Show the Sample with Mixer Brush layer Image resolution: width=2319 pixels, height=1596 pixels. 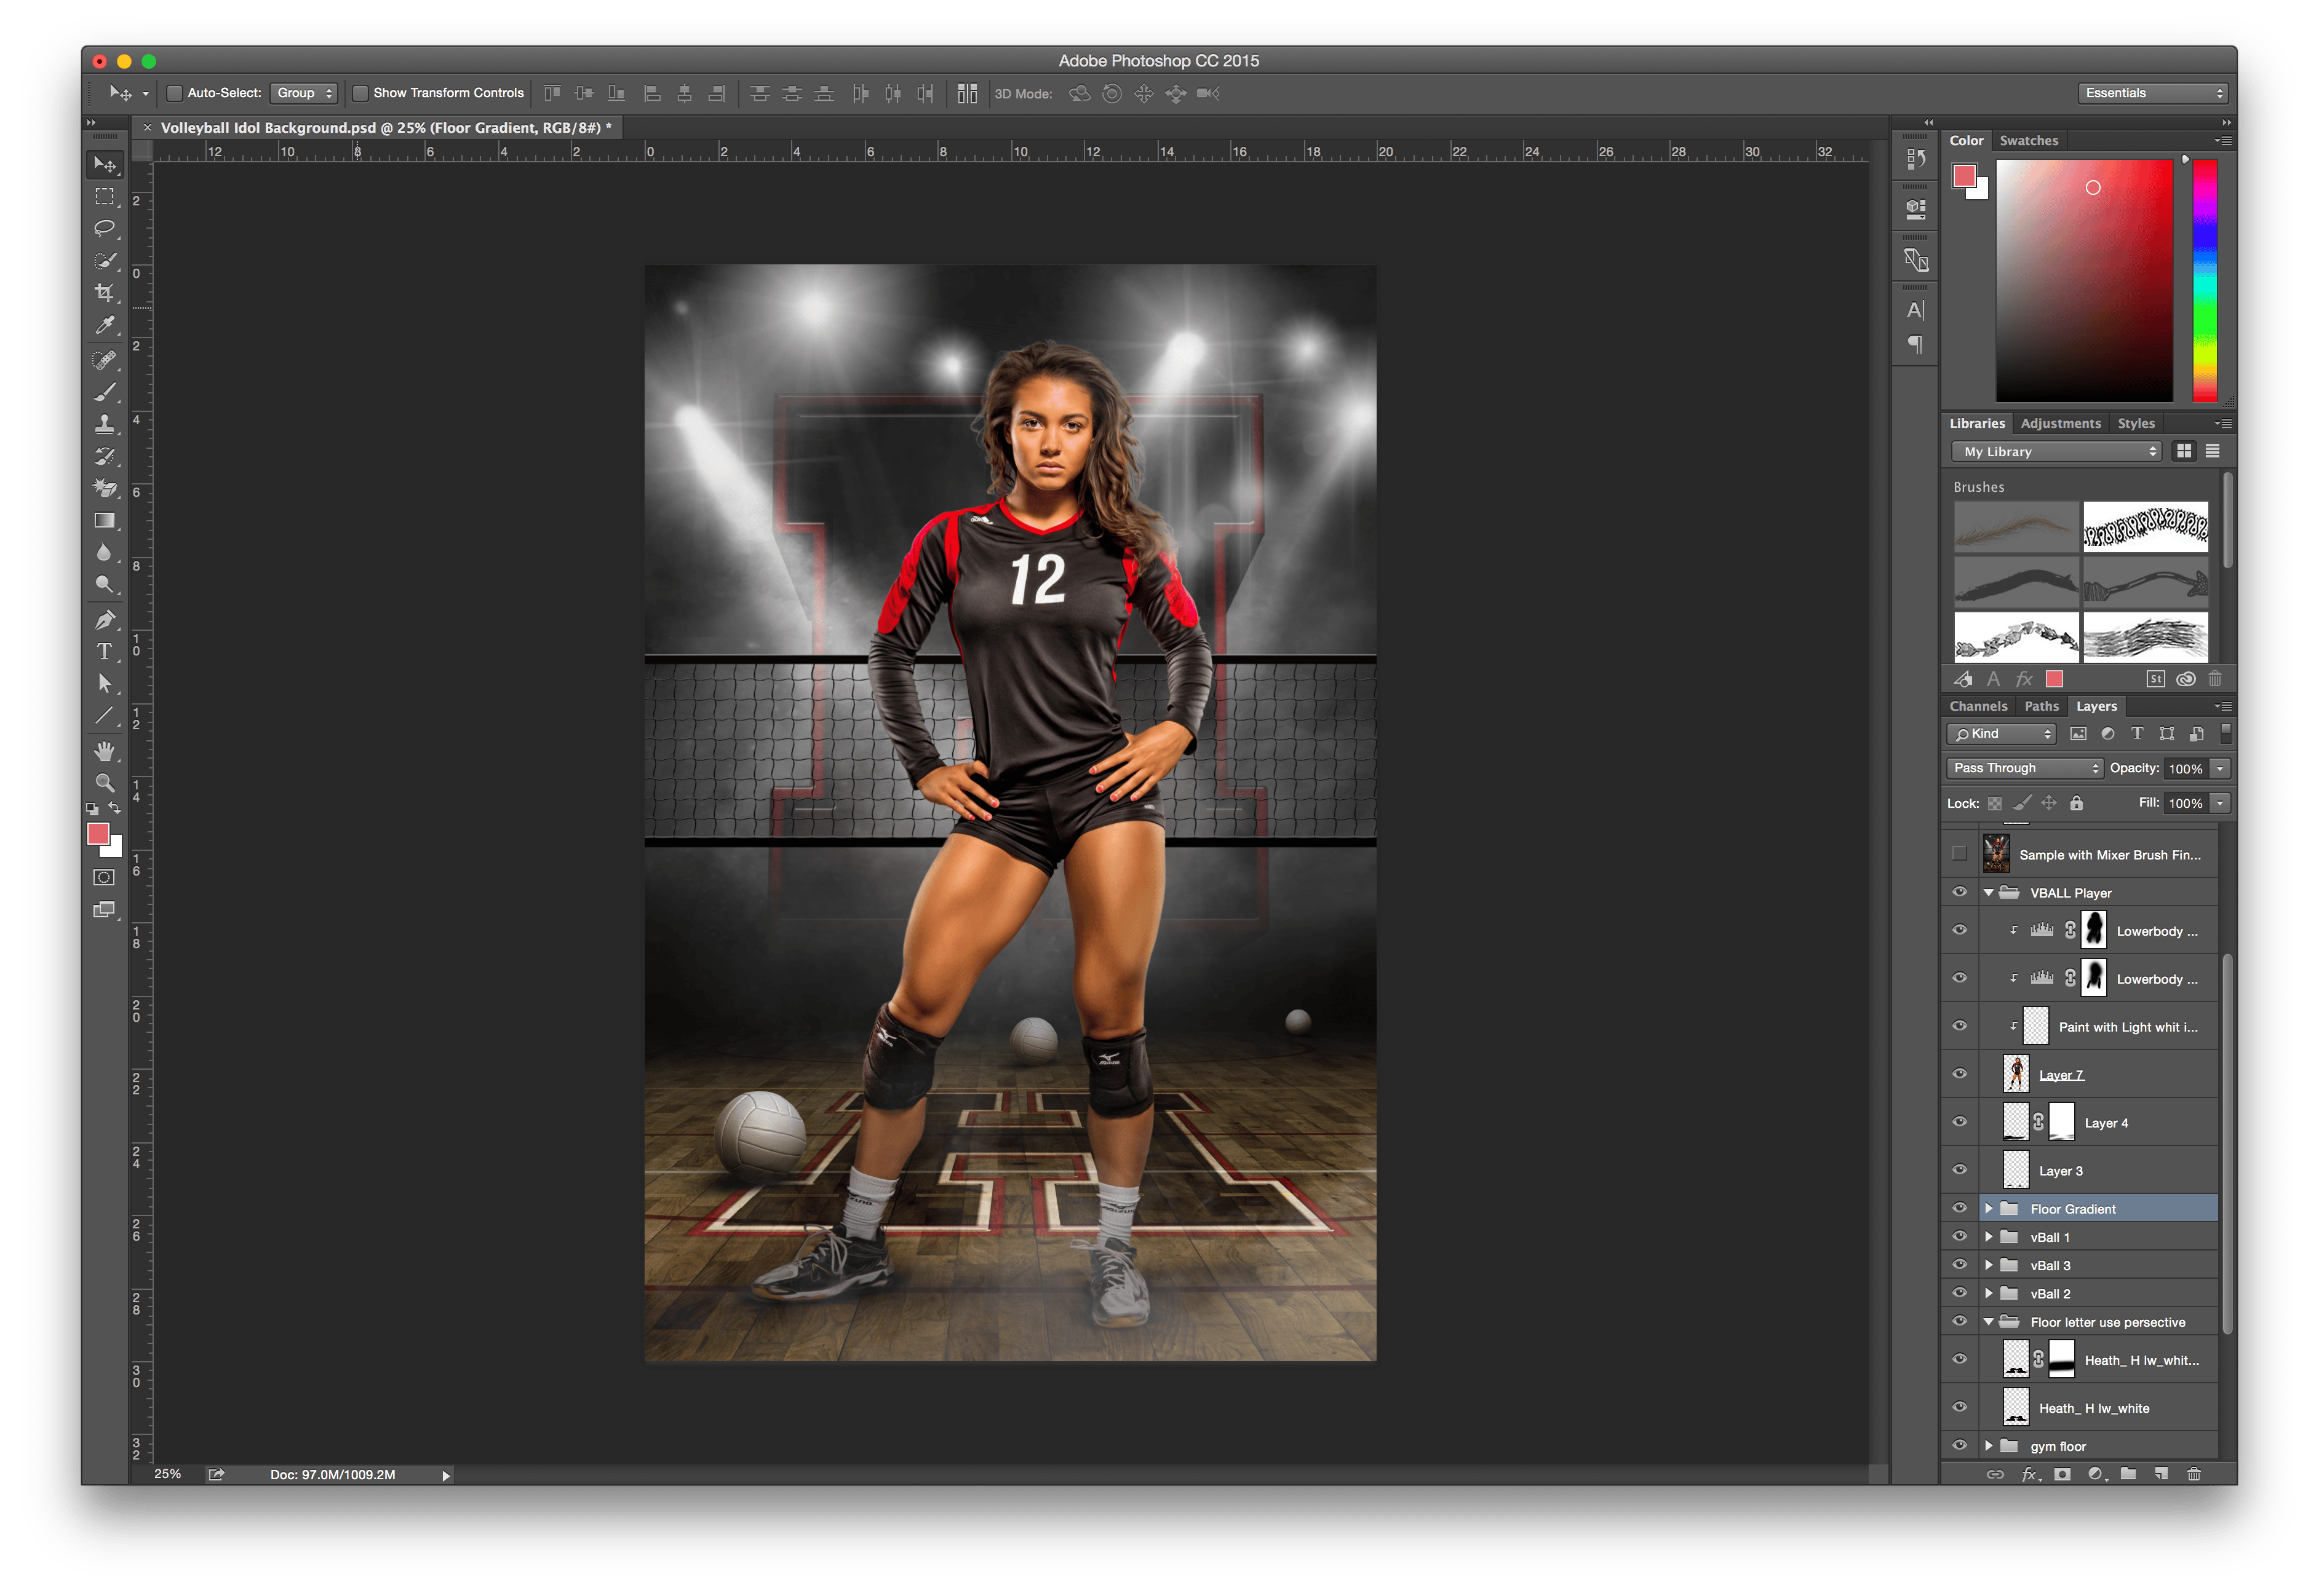coord(1959,854)
